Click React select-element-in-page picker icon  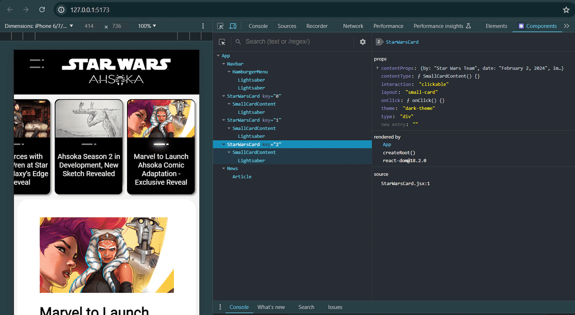(x=222, y=42)
